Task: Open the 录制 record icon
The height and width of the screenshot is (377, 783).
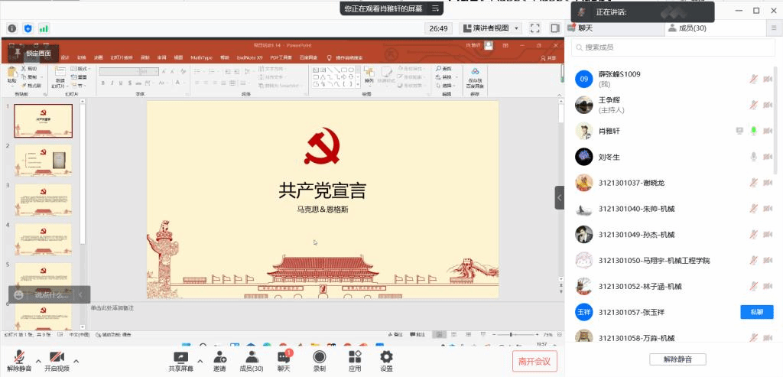Action: (x=320, y=356)
